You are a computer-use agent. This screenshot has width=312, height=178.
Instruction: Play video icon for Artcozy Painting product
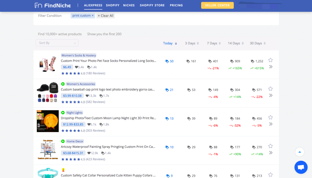(63, 141)
